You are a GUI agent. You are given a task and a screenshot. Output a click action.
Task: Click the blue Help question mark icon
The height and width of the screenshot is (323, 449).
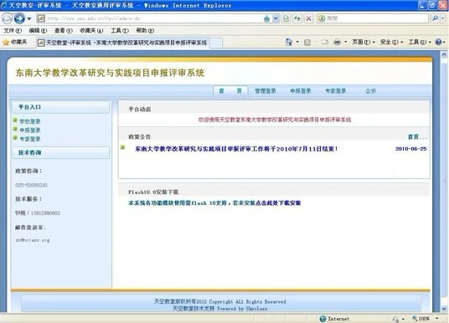pos(438,43)
